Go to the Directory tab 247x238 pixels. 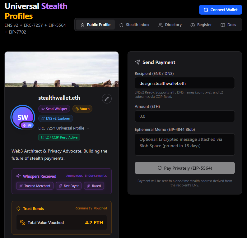coord(170,25)
